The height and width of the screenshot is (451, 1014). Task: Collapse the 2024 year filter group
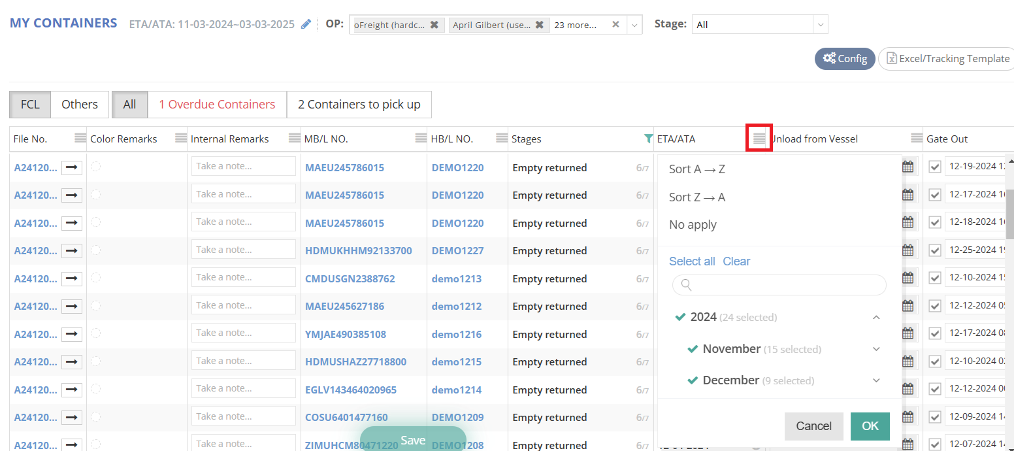(876, 317)
